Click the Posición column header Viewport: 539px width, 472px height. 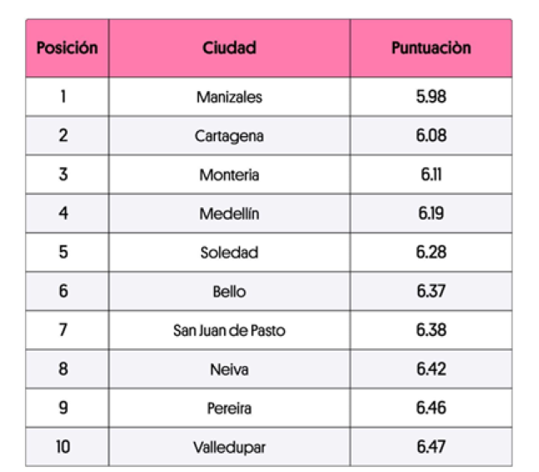point(67,48)
